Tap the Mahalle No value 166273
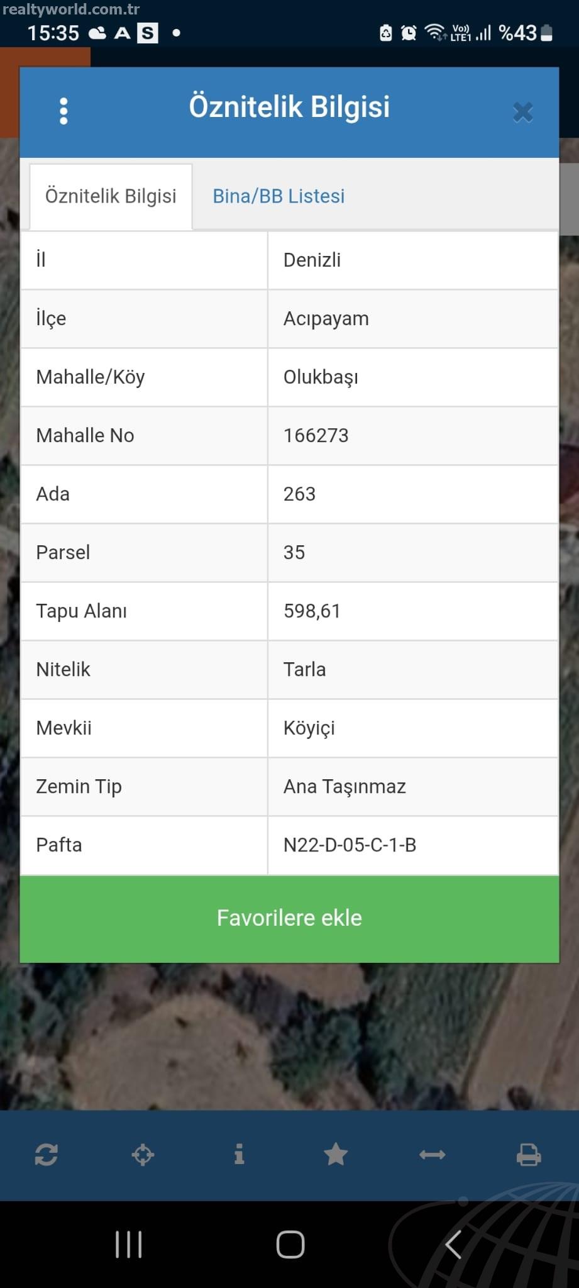This screenshot has width=579, height=1288. [316, 435]
